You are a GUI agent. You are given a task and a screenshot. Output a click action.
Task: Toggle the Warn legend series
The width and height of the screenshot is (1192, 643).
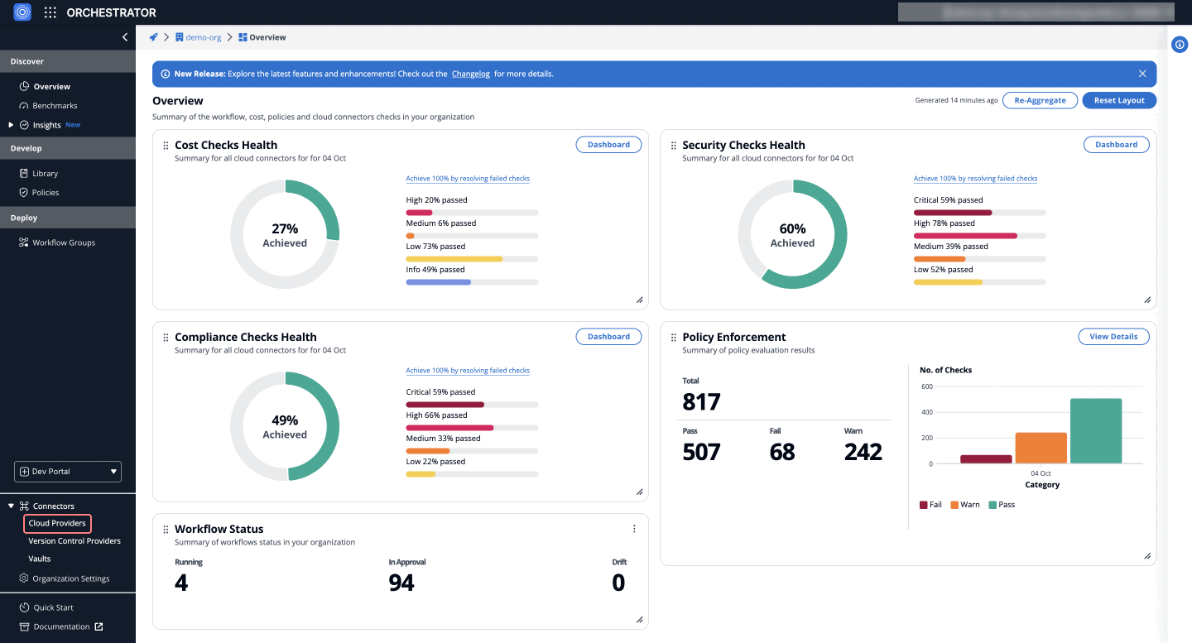pos(965,505)
